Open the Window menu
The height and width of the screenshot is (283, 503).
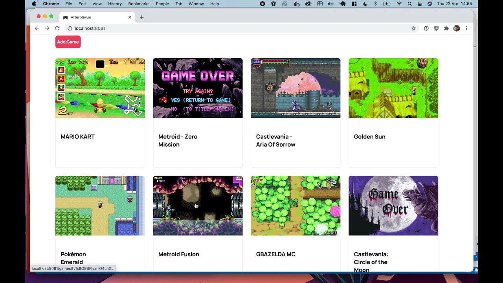196,4
